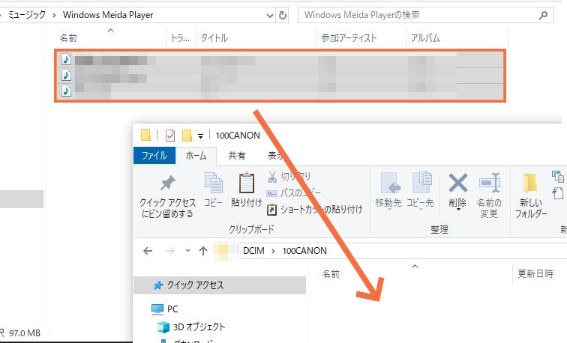Select クイック アクセス in navigation pane

(x=220, y=285)
